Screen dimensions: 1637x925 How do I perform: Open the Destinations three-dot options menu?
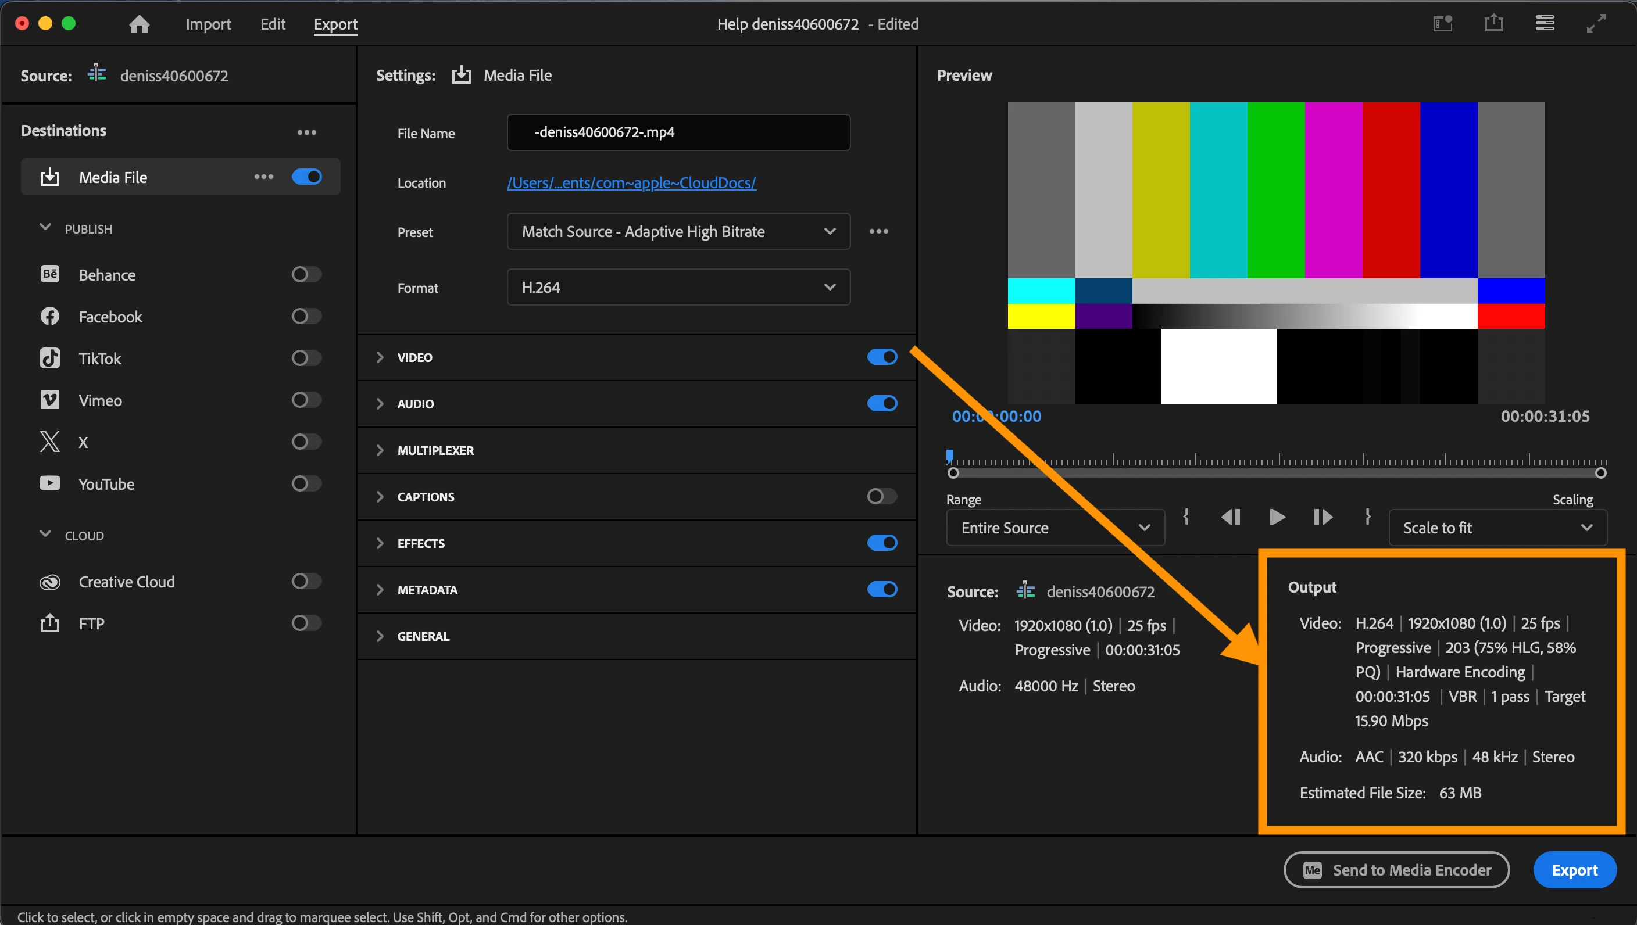click(x=306, y=132)
